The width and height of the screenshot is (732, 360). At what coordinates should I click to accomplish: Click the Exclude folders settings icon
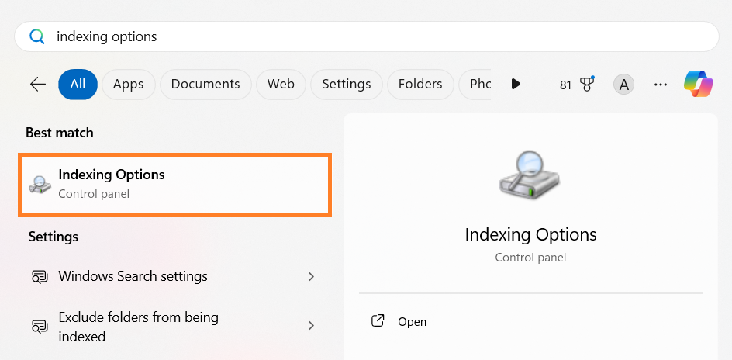(x=40, y=326)
